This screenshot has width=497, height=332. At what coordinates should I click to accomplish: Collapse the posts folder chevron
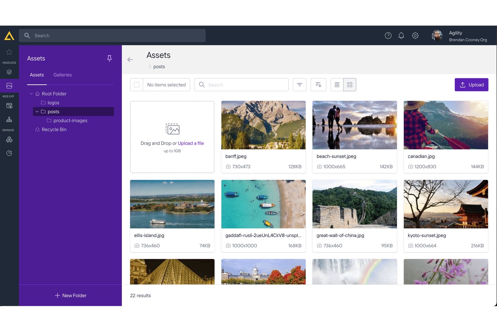click(x=37, y=112)
